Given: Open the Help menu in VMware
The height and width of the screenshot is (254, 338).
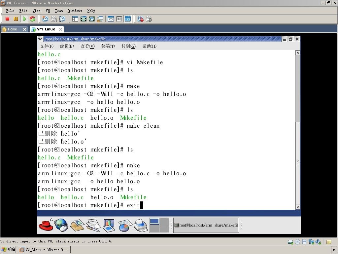Looking at the screenshot, I should point(91,11).
